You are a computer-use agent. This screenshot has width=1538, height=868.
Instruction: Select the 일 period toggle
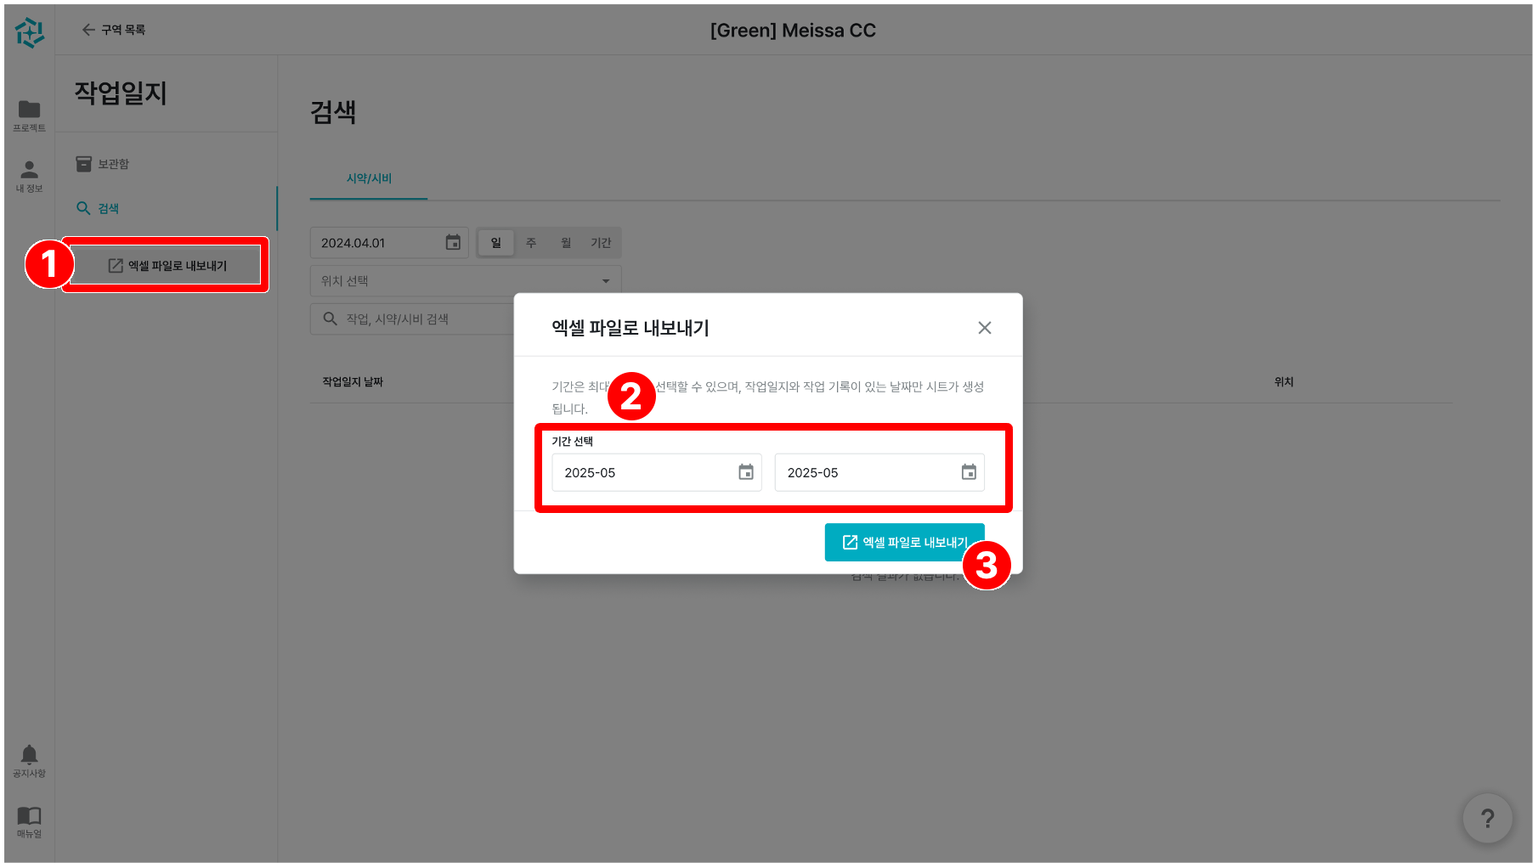coord(496,243)
